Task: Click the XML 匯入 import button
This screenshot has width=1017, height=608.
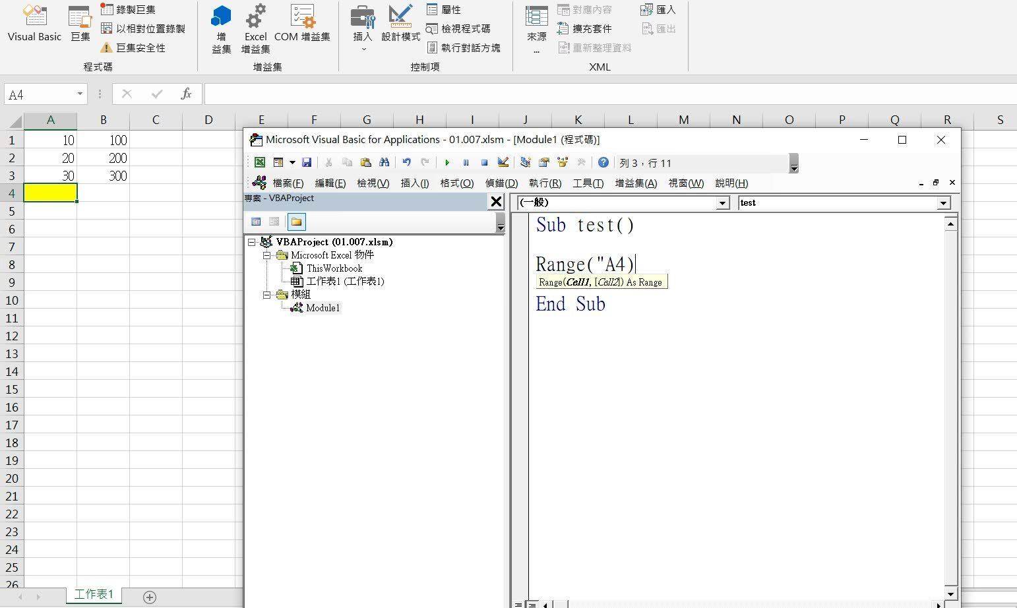Action: click(658, 10)
